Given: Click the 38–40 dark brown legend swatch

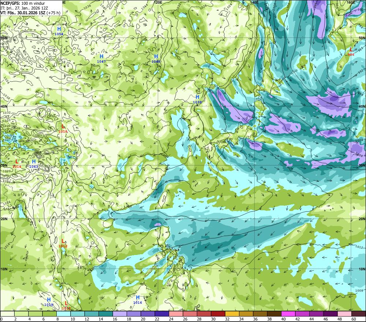Looking at the screenshot, I should [274, 314].
